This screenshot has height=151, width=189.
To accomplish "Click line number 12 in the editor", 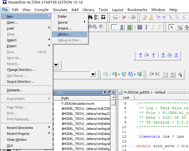I will 124,136.
